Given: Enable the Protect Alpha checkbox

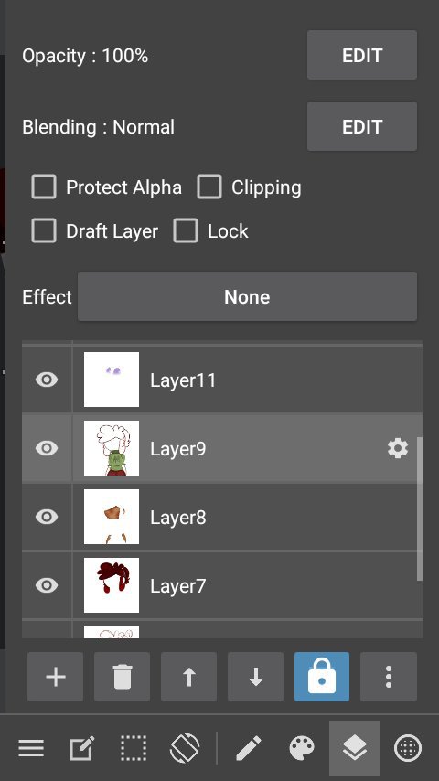Looking at the screenshot, I should click(44, 187).
